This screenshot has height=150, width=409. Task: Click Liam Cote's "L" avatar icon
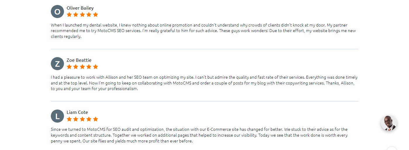(57, 116)
